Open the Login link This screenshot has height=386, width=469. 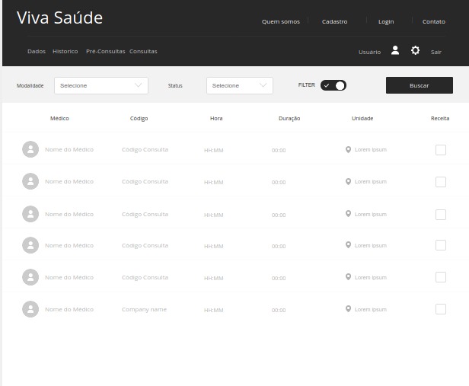coord(386,22)
